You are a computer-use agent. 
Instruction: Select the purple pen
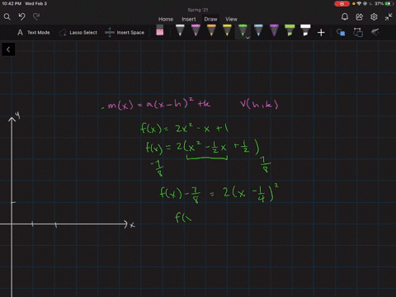274,31
